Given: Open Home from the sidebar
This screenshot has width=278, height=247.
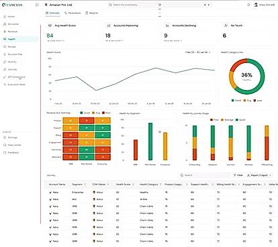Looking at the screenshot, I should point(11,17).
